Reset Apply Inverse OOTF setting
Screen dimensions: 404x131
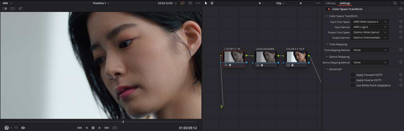point(401,80)
